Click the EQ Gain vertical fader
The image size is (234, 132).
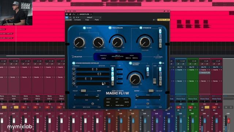[155, 81]
